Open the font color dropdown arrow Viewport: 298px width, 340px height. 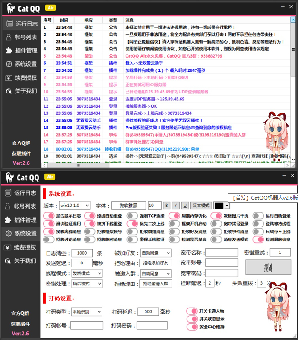point(227,206)
